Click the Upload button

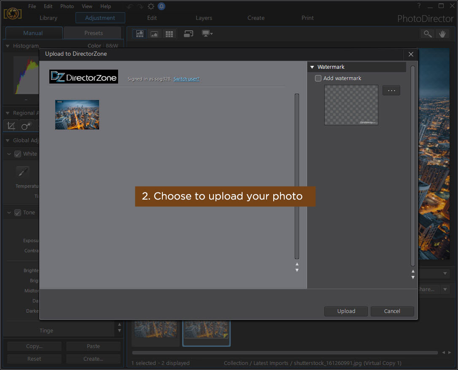tap(346, 311)
